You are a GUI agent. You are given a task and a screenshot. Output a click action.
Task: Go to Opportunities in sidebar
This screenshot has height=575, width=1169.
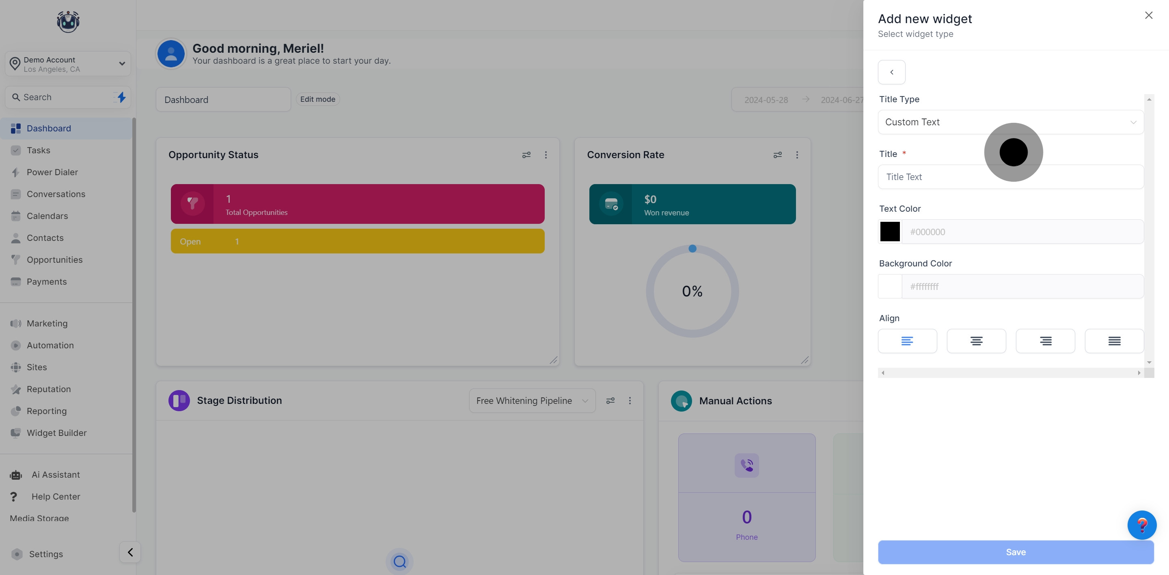point(54,260)
